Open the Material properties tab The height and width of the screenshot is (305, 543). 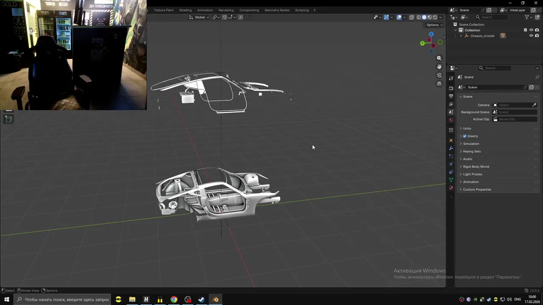tap(451, 188)
